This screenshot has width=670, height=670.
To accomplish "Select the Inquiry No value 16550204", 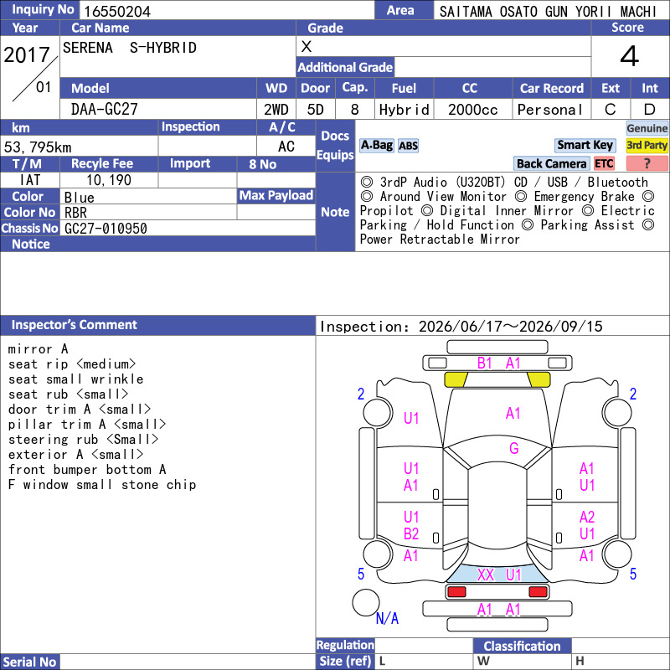I will pyautogui.click(x=117, y=12).
